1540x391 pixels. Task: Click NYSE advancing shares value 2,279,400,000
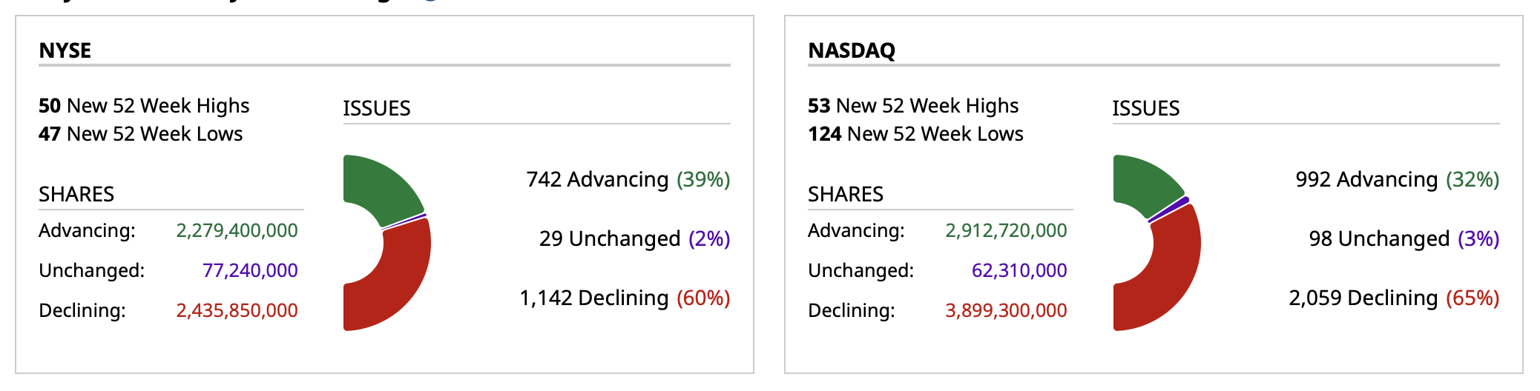tap(237, 230)
